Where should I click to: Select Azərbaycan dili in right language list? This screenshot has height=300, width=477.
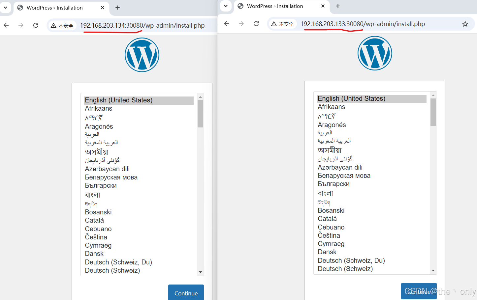[372, 167]
